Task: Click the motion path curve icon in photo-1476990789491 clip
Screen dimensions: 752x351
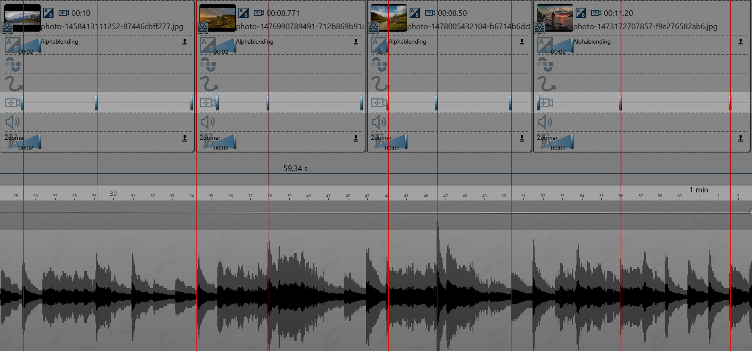Action: [x=209, y=84]
